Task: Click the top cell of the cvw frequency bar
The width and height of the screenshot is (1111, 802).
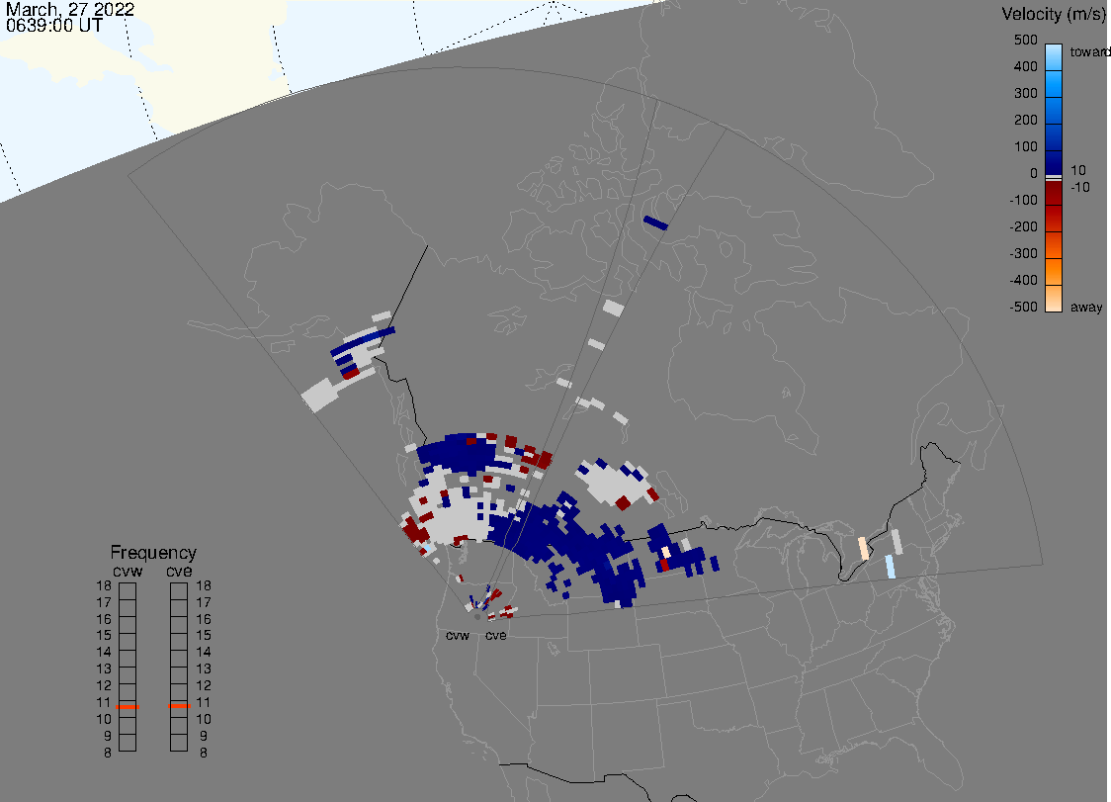Action: tap(128, 591)
